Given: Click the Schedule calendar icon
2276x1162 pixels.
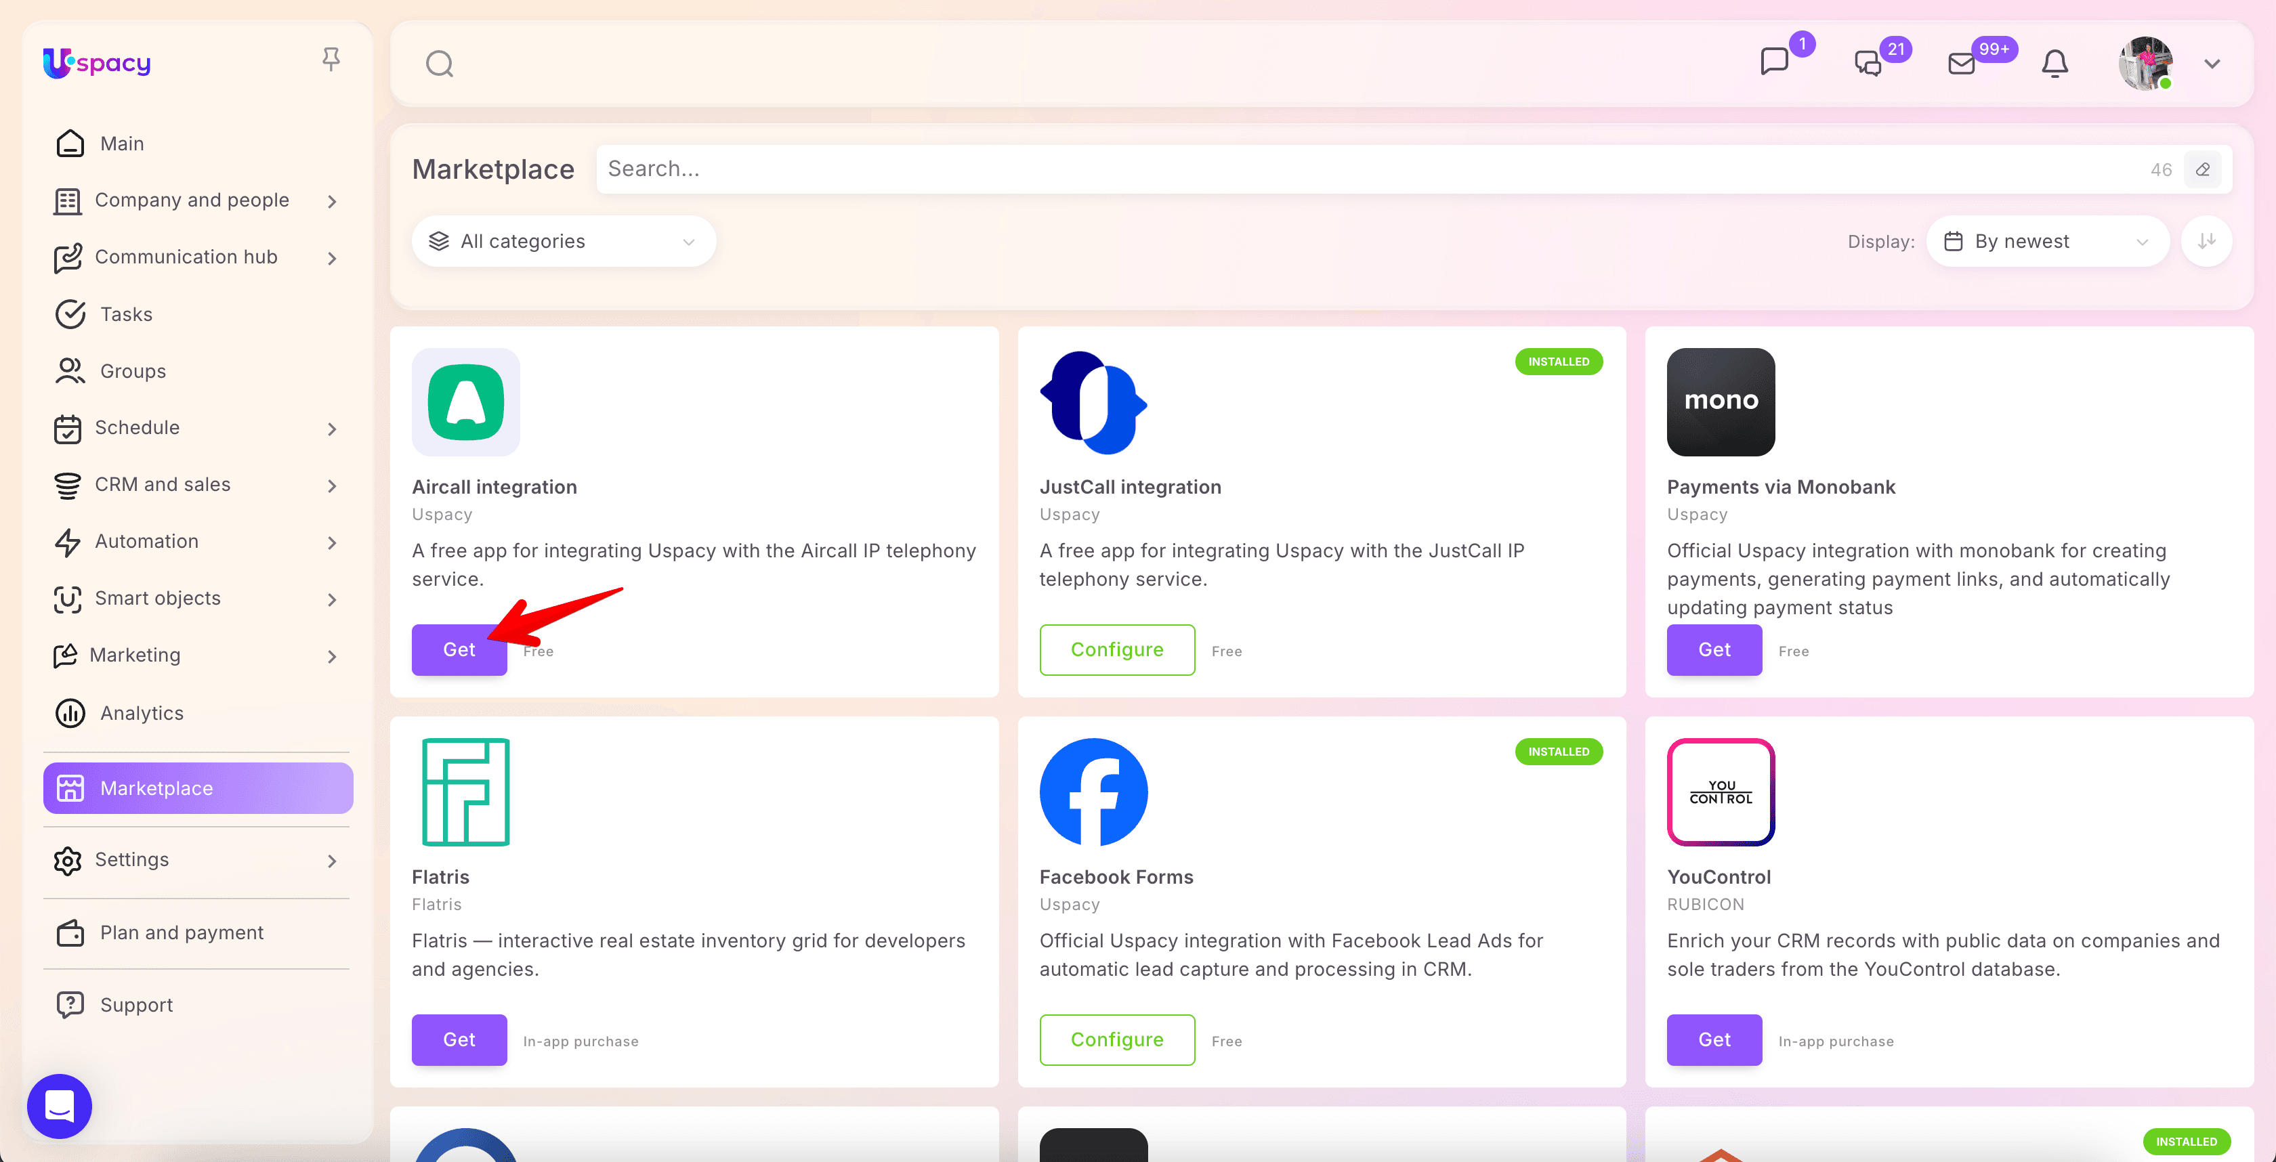Looking at the screenshot, I should point(68,429).
